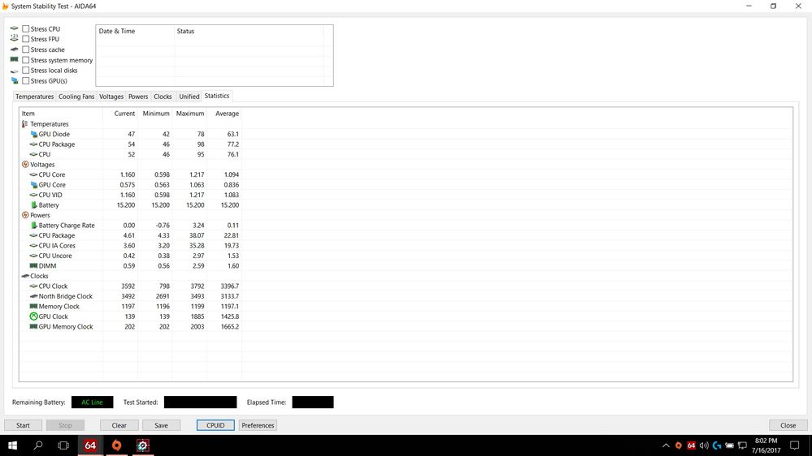
Task: Open the Windows Start menu
Action: pyautogui.click(x=12, y=445)
